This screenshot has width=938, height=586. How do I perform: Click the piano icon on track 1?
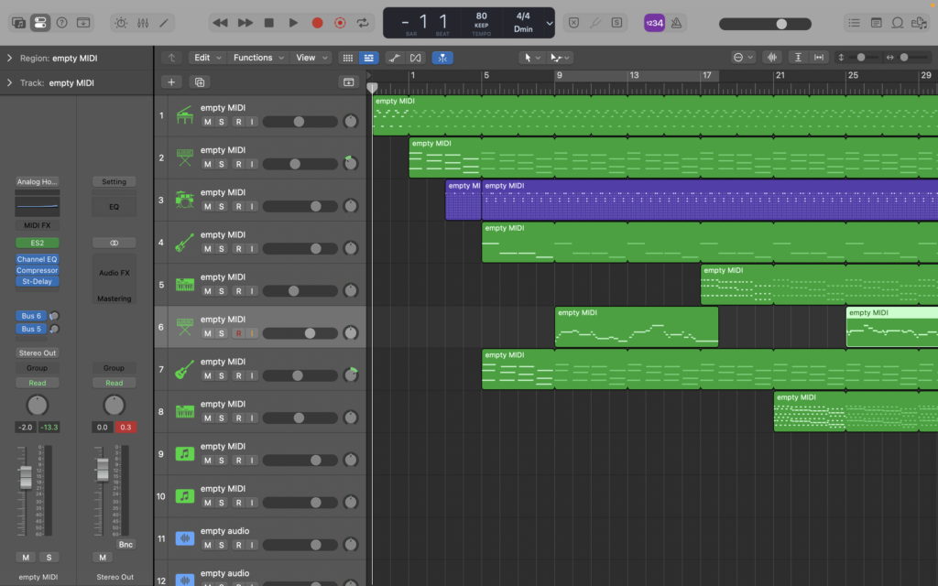tap(185, 115)
